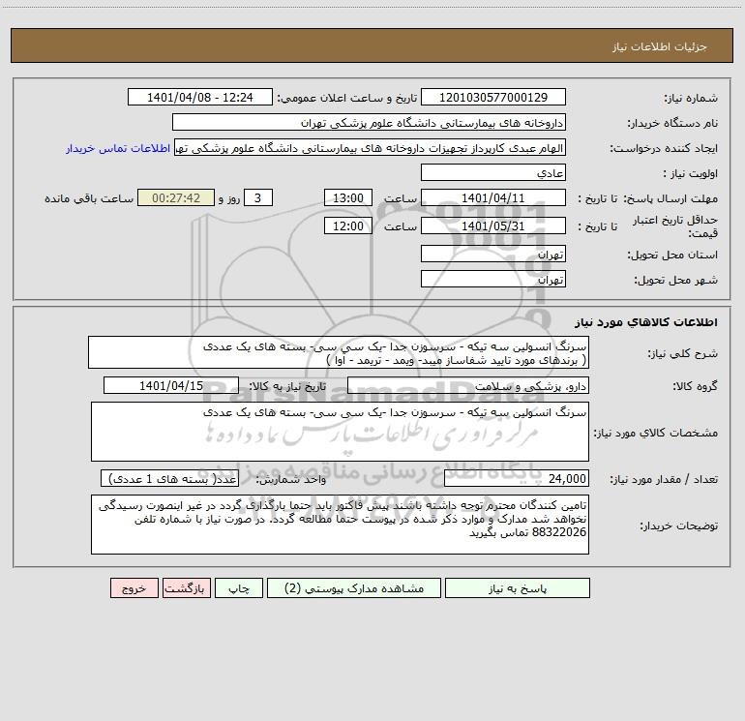Click the quantity field 24,000
The width and height of the screenshot is (745, 721).
pos(517,479)
